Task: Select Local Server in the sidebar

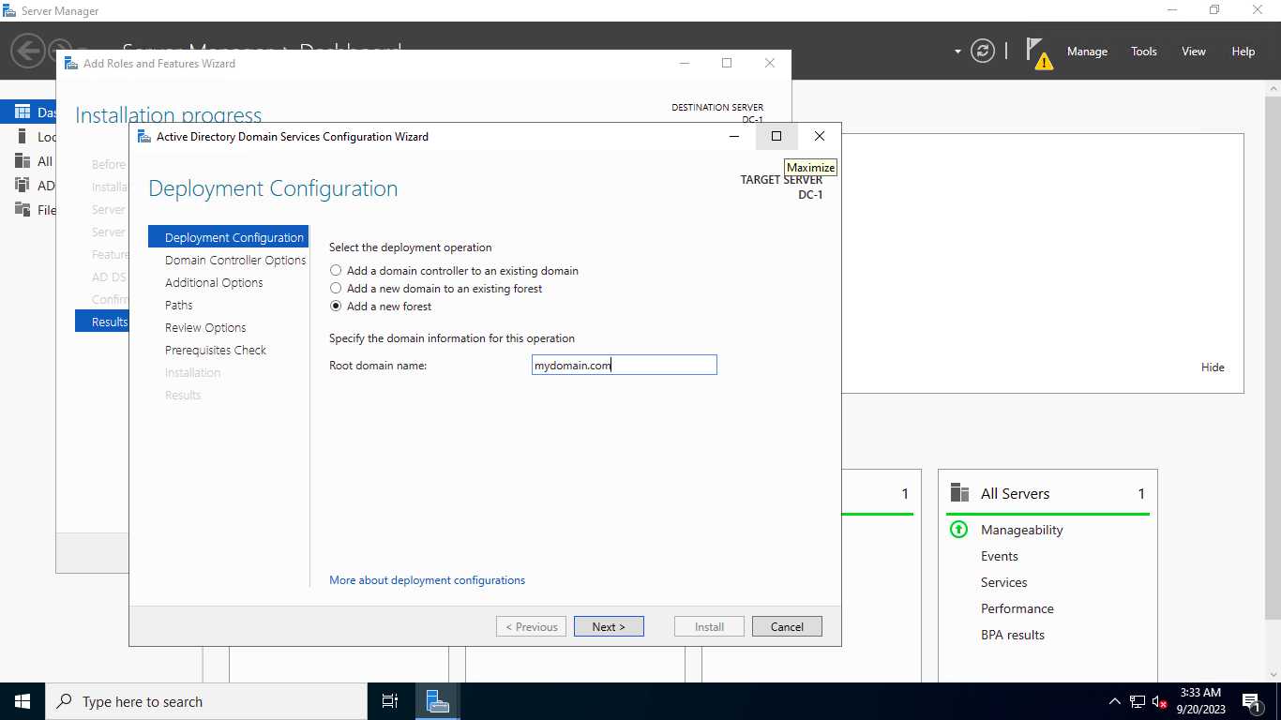Action: [42, 136]
